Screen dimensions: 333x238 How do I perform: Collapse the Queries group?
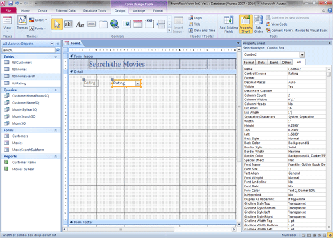coord(56,90)
